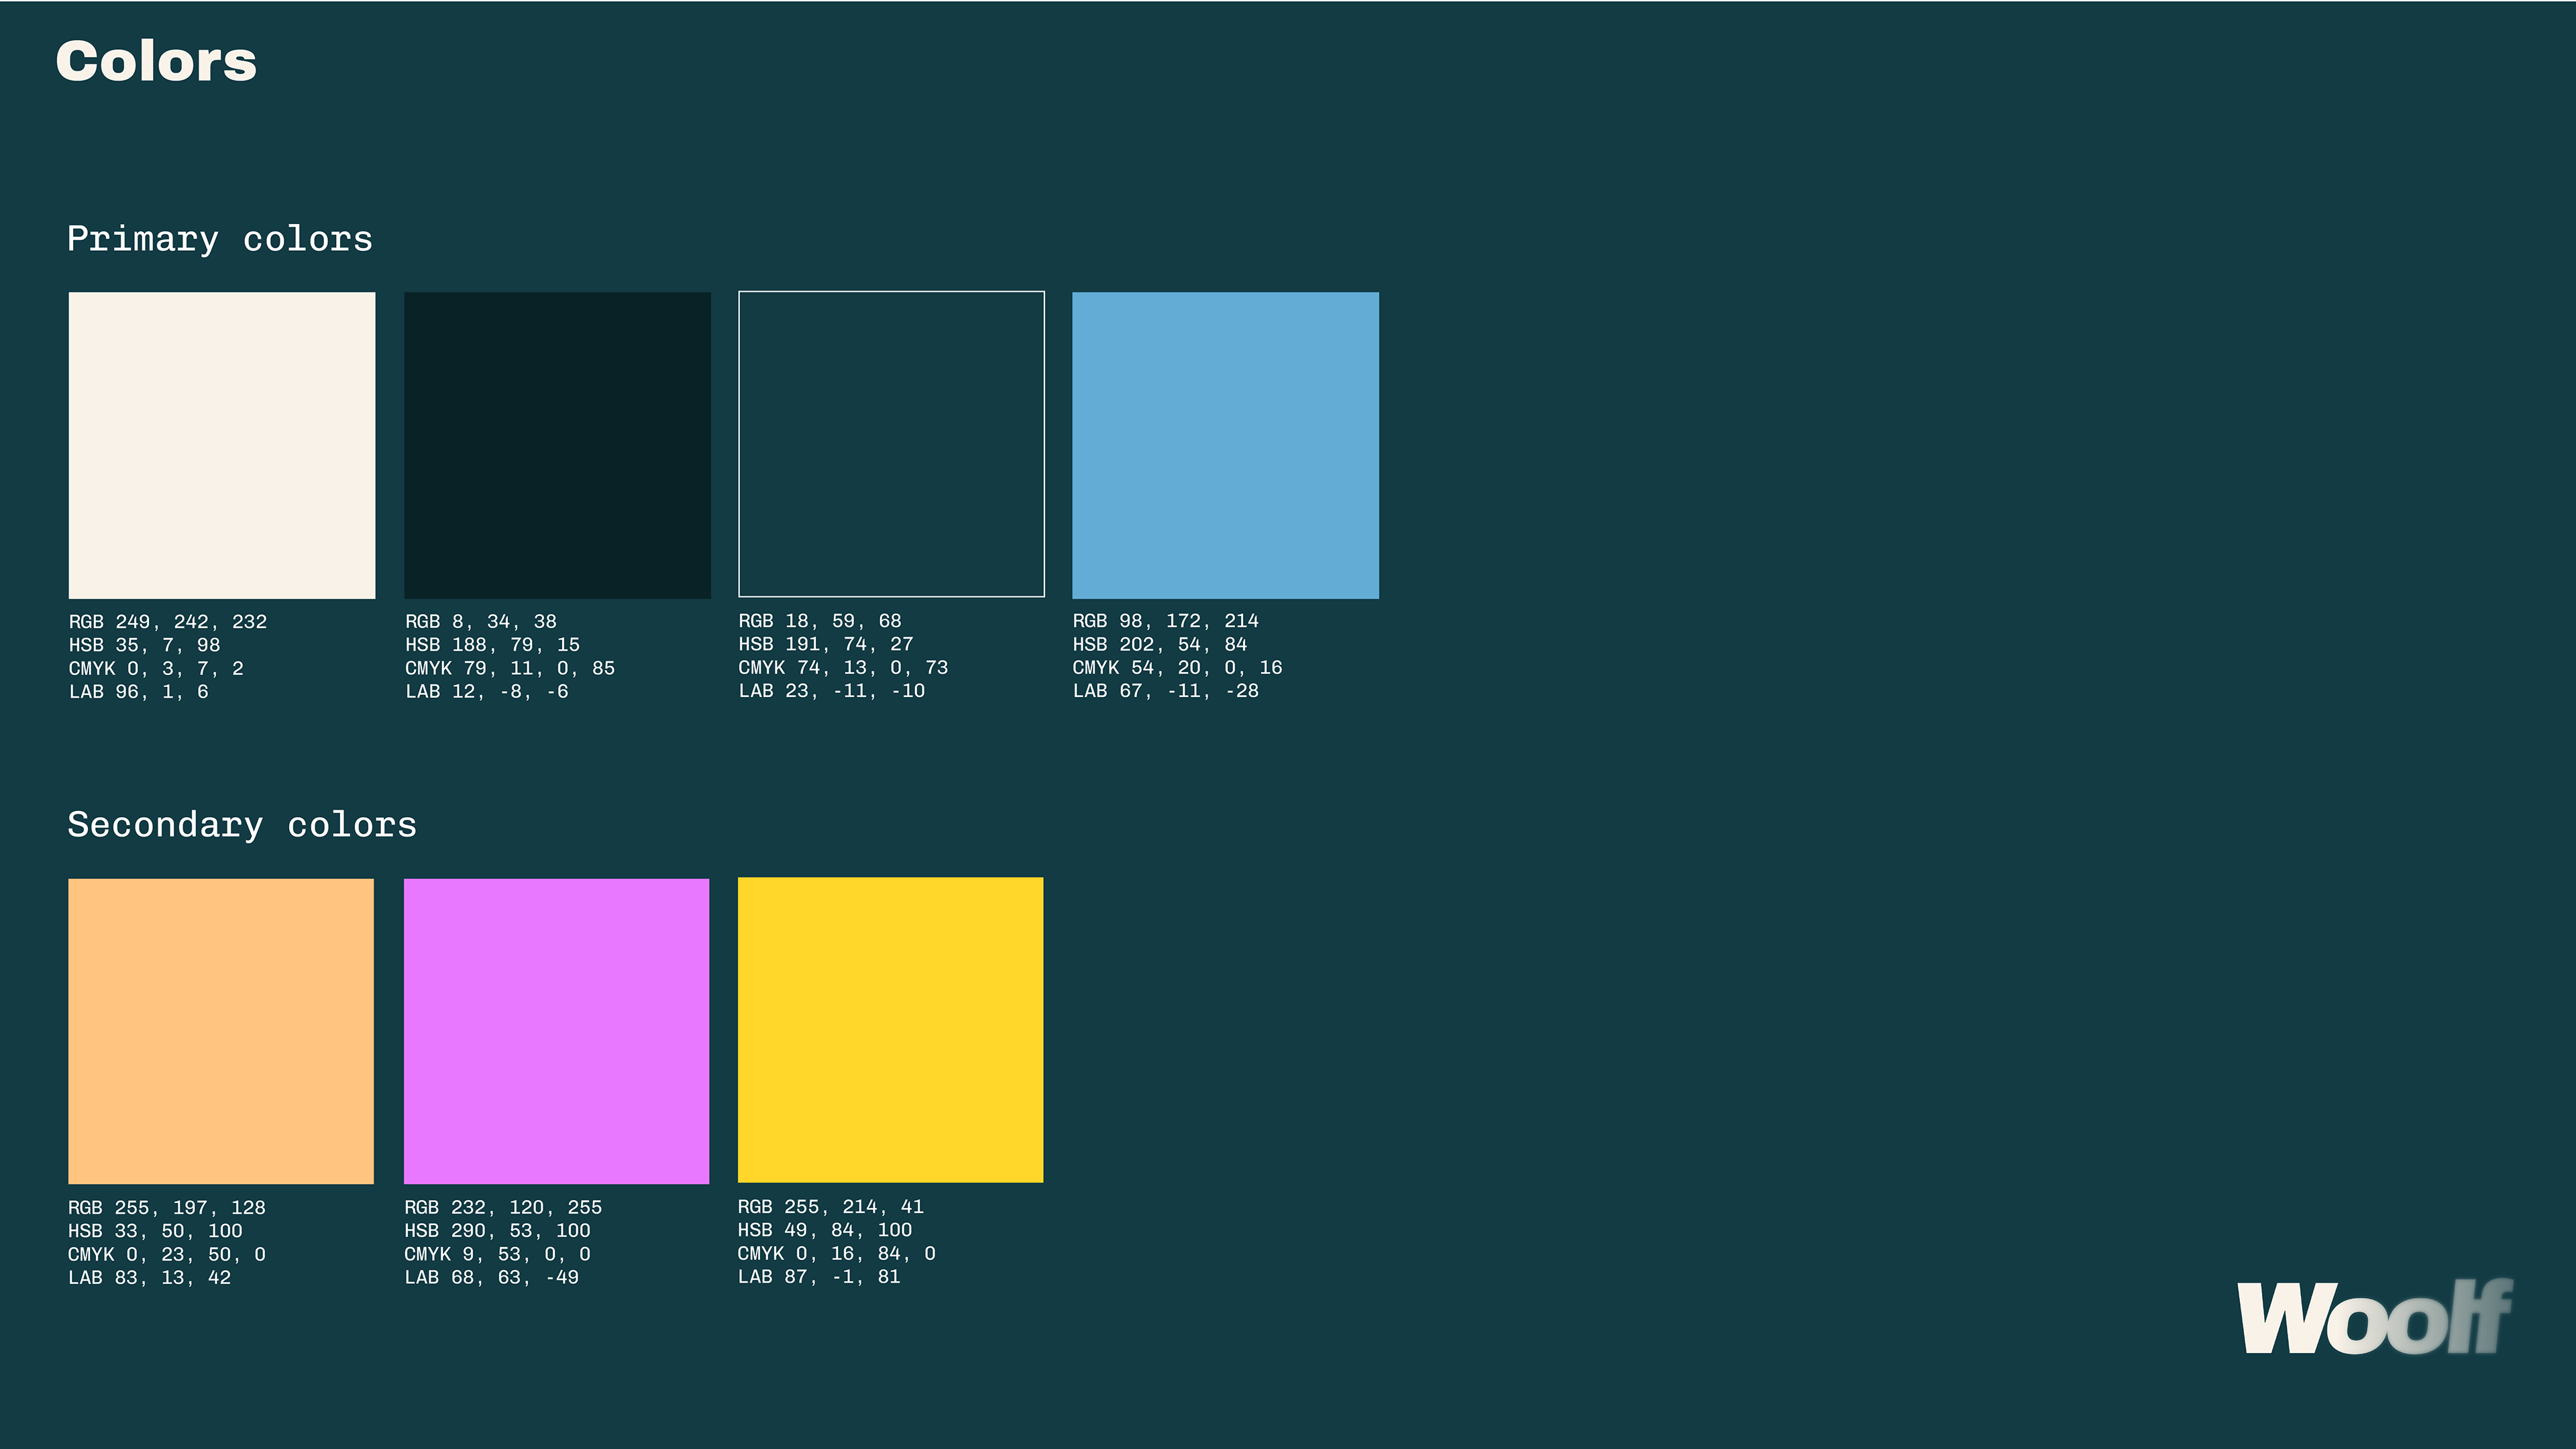Click the text RGB 249, 242, 232

coord(168,622)
